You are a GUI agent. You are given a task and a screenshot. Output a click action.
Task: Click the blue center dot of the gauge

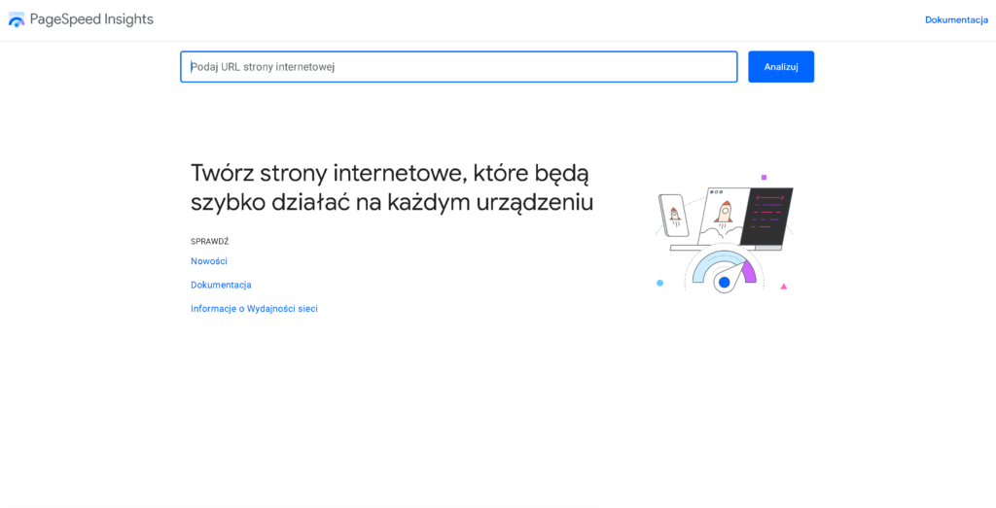pyautogui.click(x=724, y=283)
